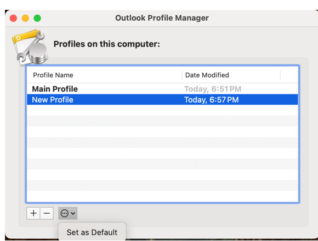Click the Today, 6:51 PM date cell
Viewport: 318px width, 241px height.
(213, 89)
